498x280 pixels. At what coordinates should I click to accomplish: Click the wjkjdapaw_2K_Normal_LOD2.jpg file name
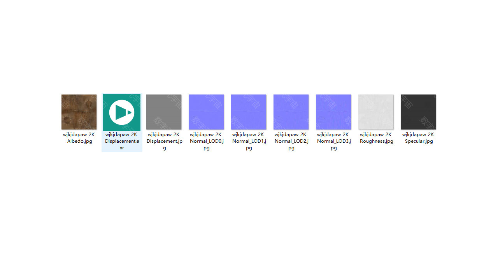click(x=291, y=141)
